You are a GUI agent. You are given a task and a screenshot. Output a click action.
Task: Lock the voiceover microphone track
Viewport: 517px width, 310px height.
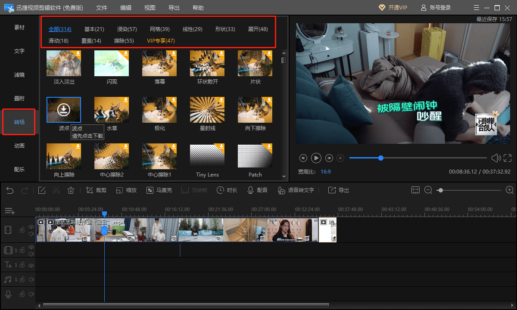tap(22, 294)
